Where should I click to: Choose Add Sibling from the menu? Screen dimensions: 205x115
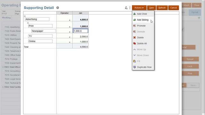(x=143, y=20)
